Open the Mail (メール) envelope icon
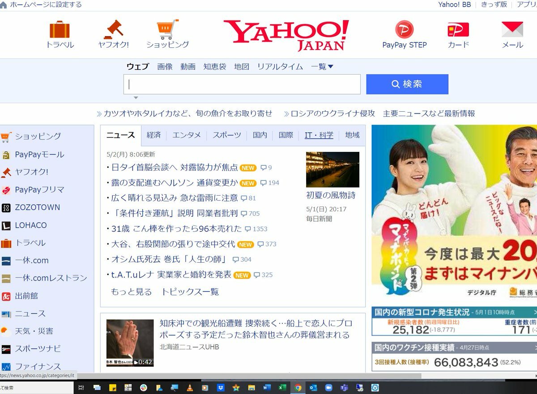Screen dimensions: 537x394 click(x=512, y=29)
